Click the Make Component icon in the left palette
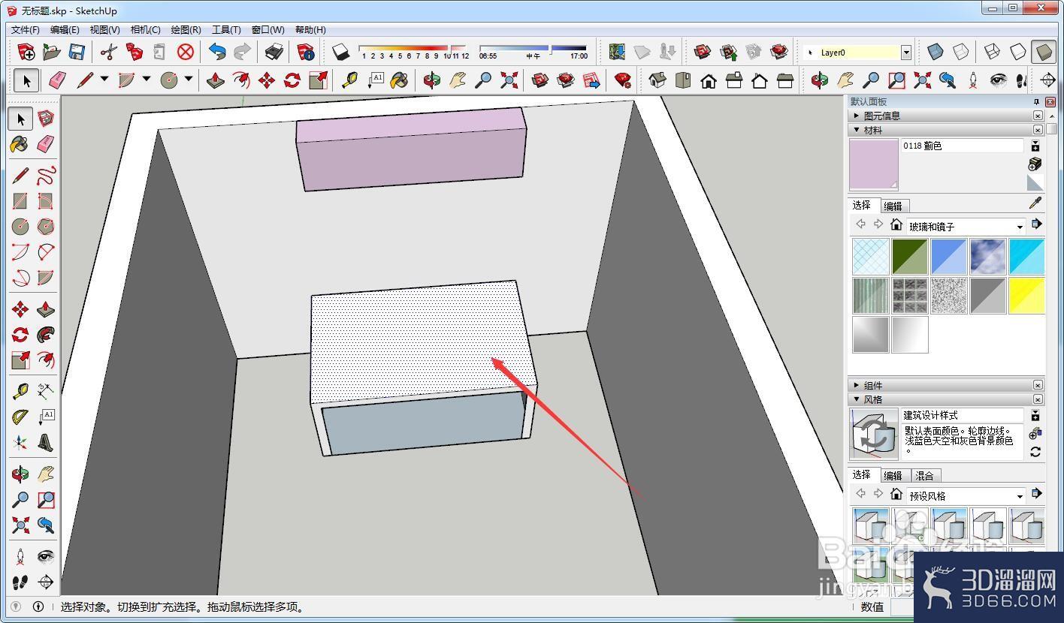The width and height of the screenshot is (1064, 623). [46, 119]
